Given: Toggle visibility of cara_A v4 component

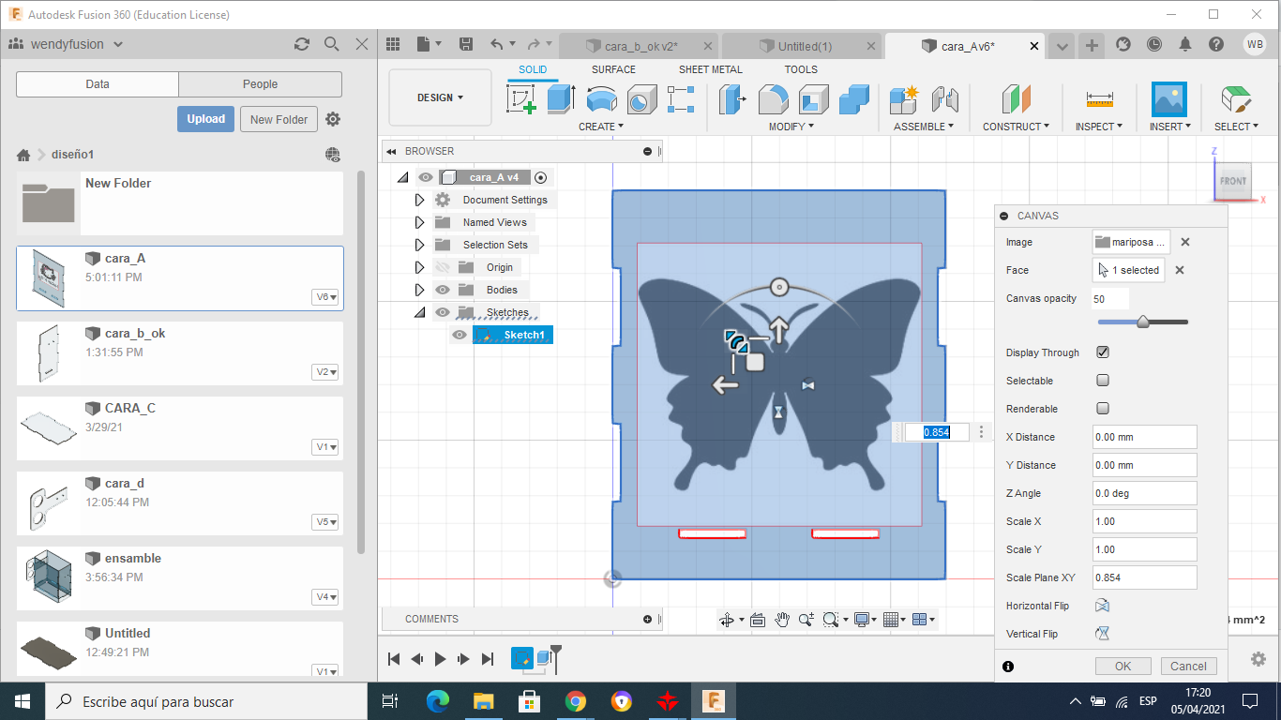Looking at the screenshot, I should (426, 177).
